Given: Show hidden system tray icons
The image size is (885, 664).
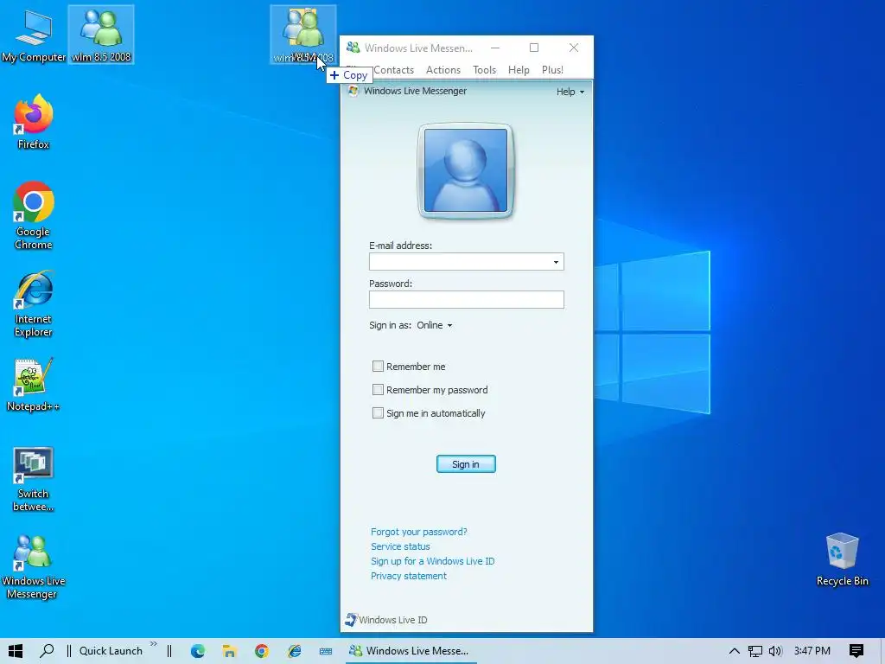Looking at the screenshot, I should pyautogui.click(x=734, y=651).
